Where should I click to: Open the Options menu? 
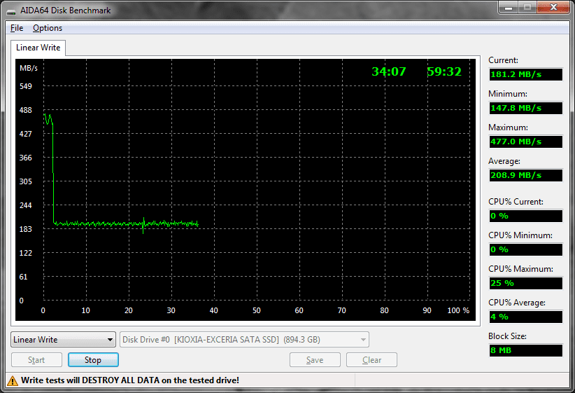pyautogui.click(x=48, y=28)
